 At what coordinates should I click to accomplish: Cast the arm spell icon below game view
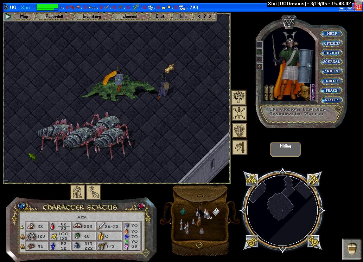[x=94, y=192]
